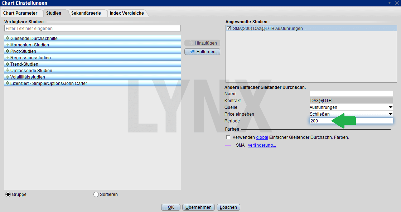Screen dimensions: 401x212
Task: Click the Löschen button
Action: 228,207
